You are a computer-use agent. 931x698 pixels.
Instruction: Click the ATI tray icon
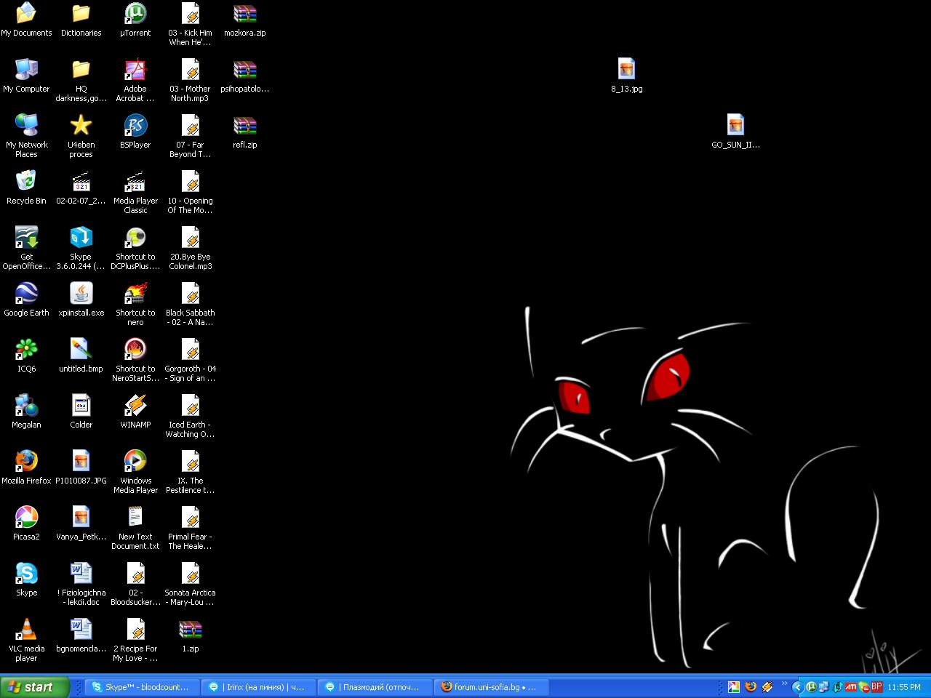tap(850, 687)
